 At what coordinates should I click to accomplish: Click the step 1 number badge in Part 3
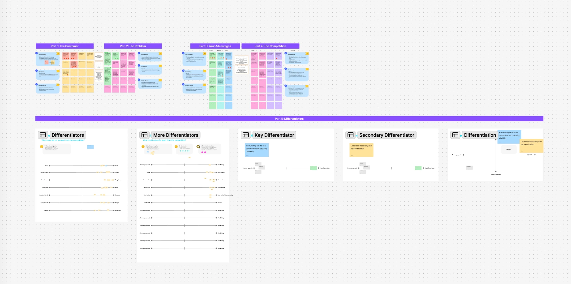pyautogui.click(x=183, y=53)
